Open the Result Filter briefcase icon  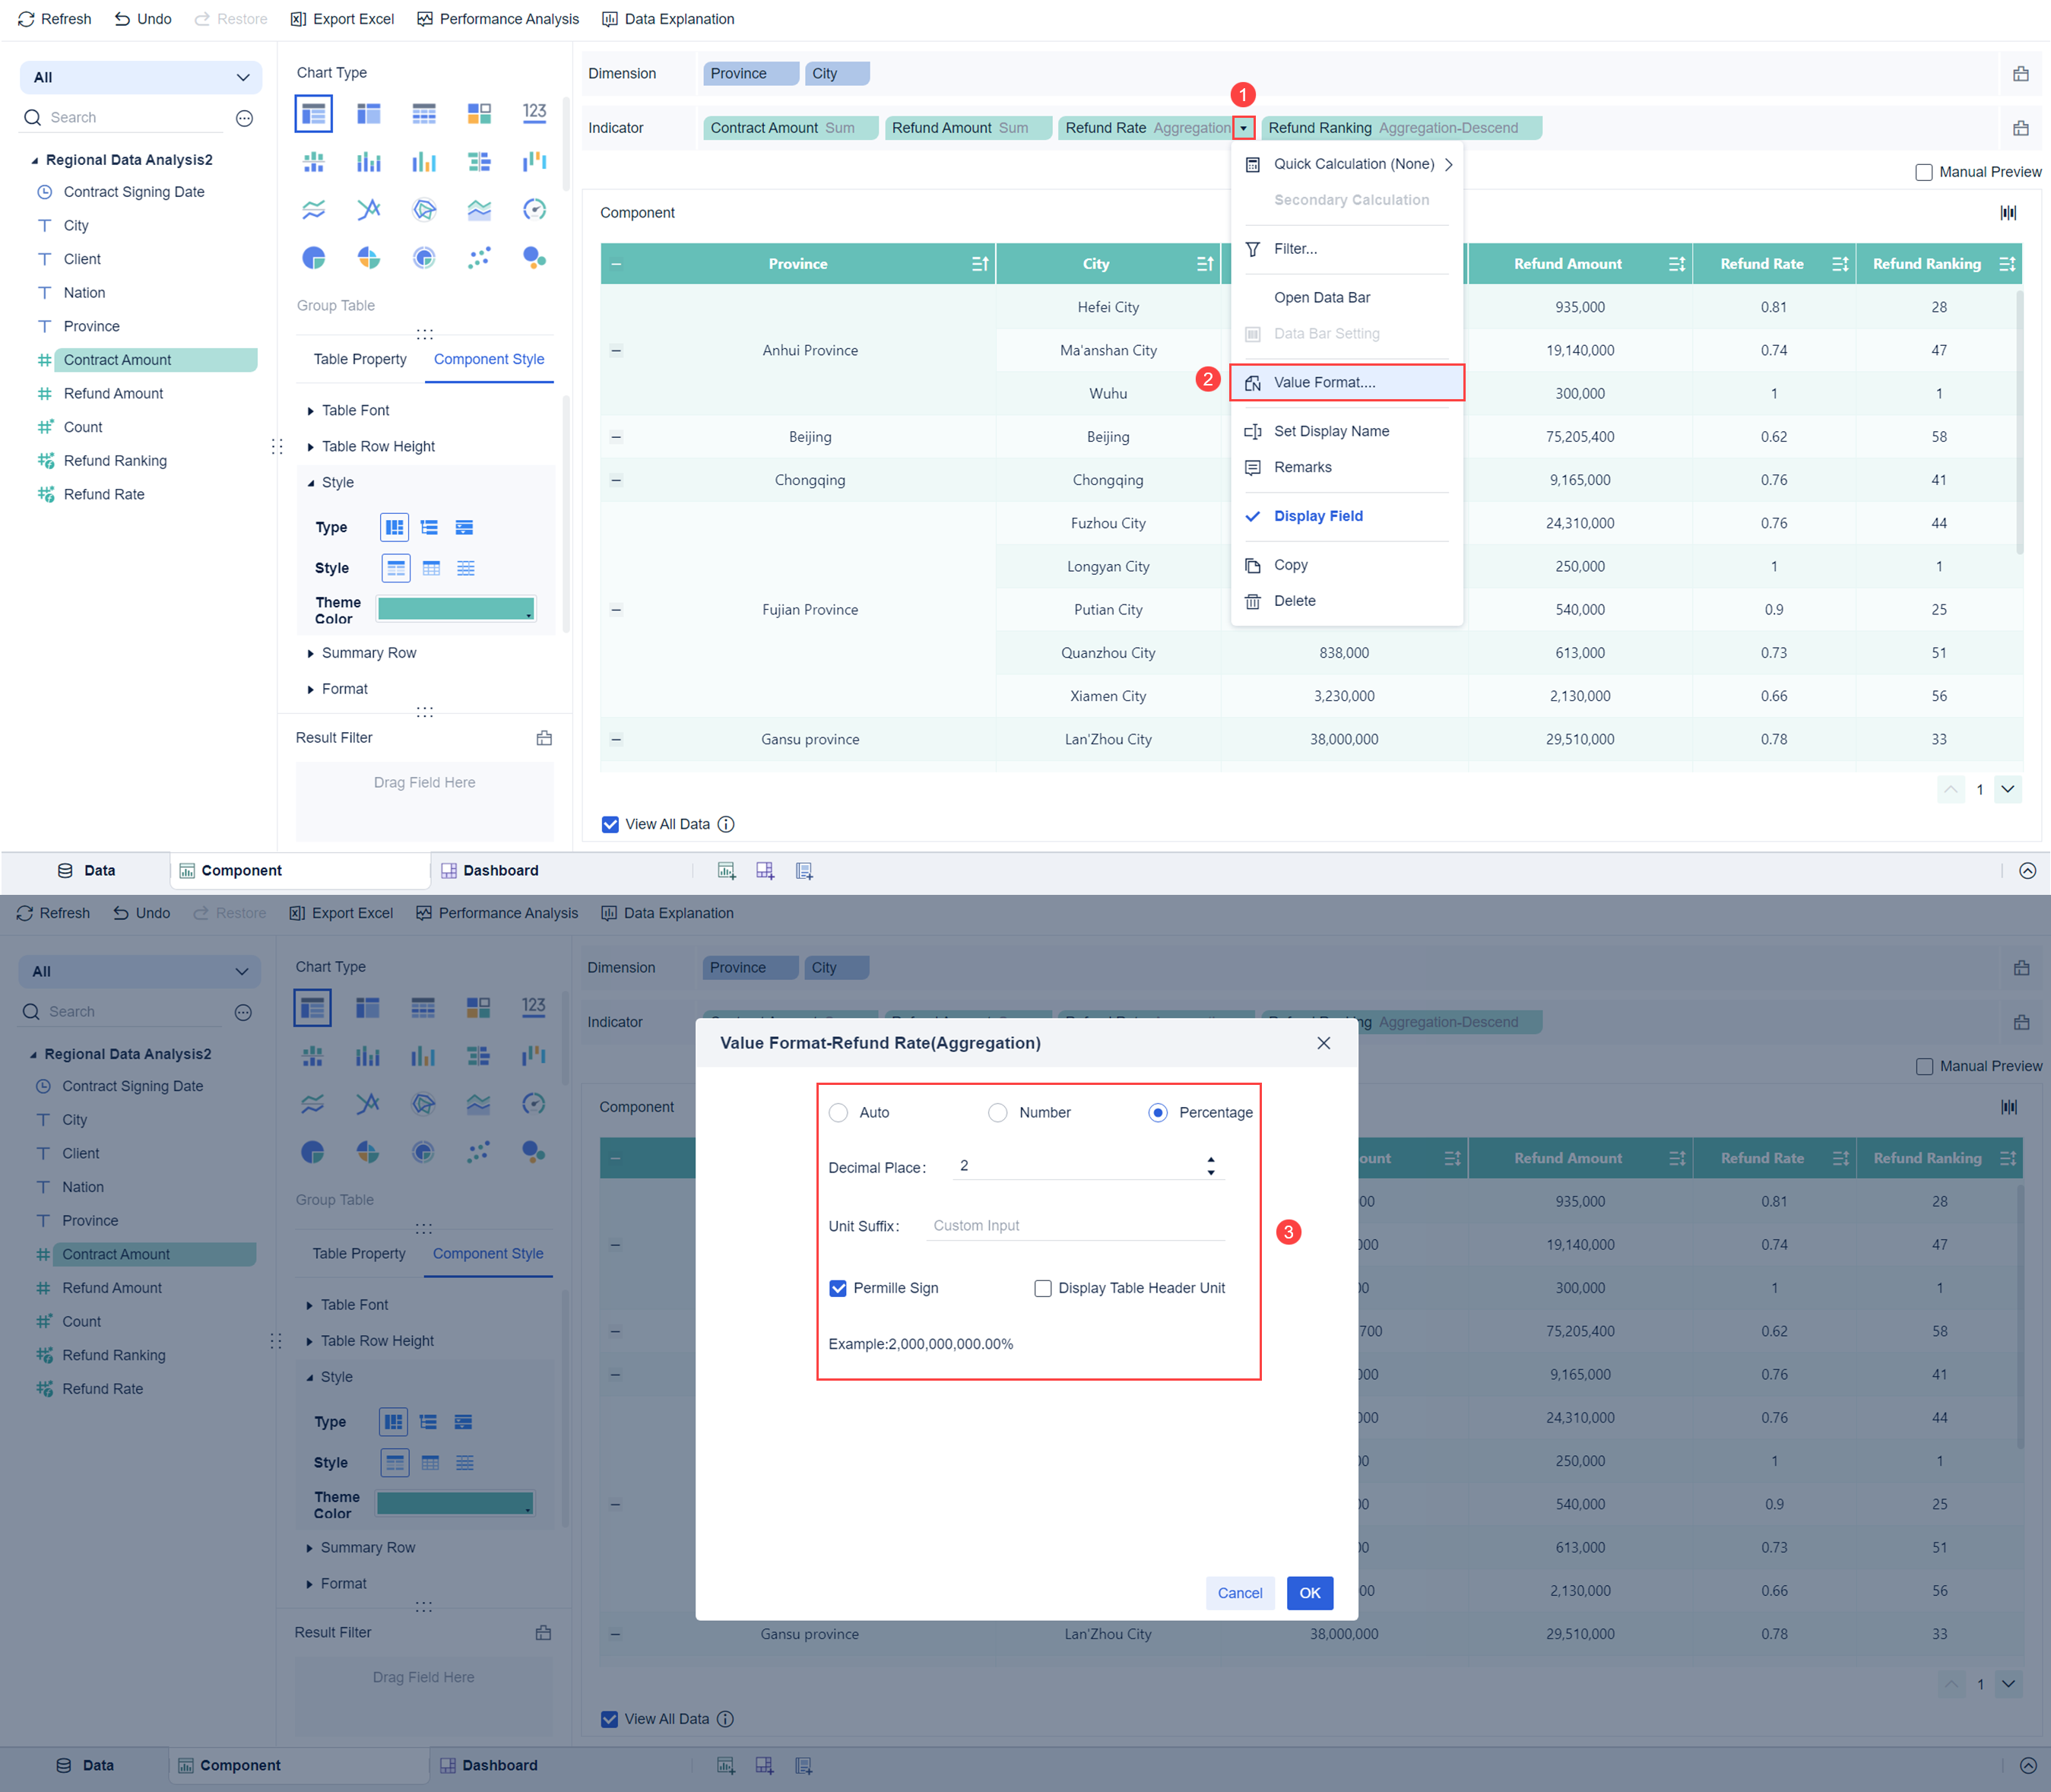(544, 738)
